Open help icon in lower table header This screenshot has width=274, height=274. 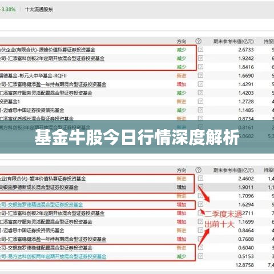pyautogui.click(x=198, y=170)
